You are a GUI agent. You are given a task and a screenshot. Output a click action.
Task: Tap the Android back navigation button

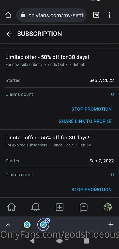32,241
